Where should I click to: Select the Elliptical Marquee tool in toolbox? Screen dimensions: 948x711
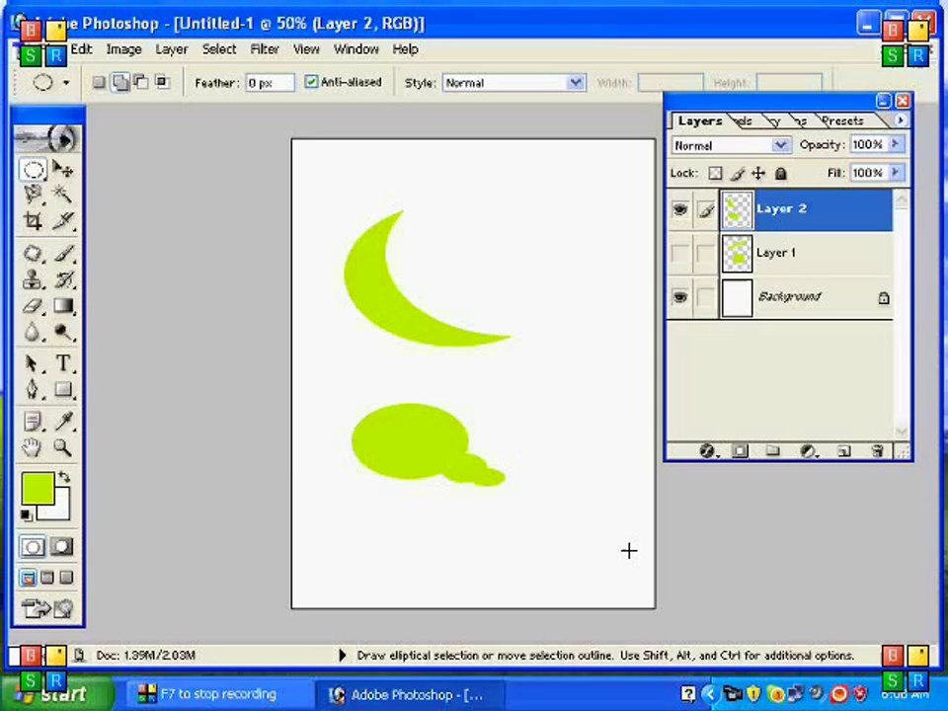[x=33, y=169]
